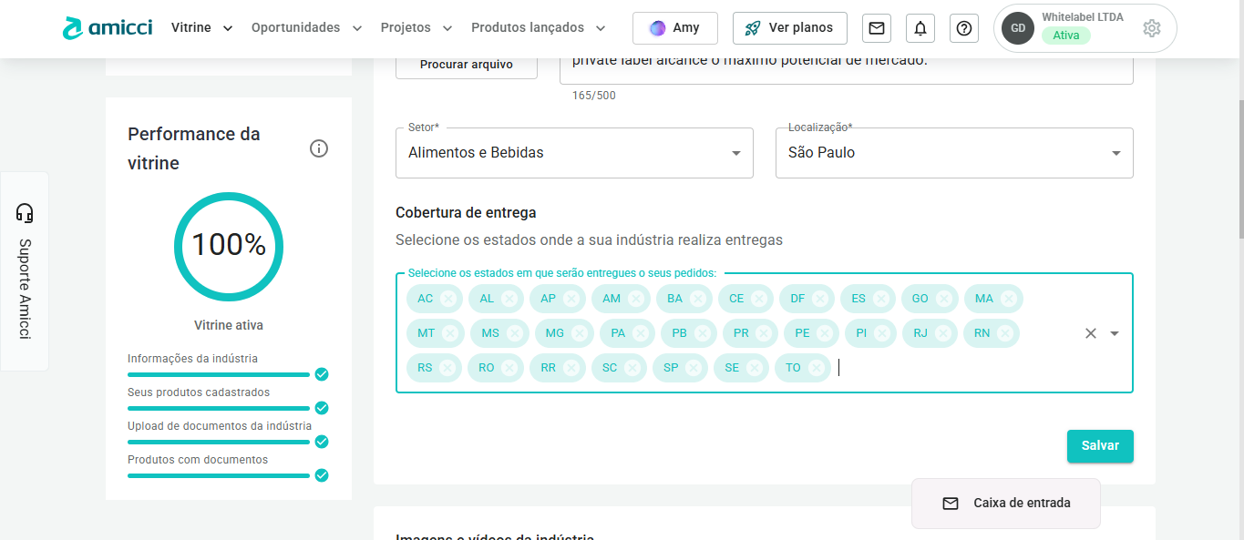The width and height of the screenshot is (1244, 540).
Task: Open the mail envelope icon in header
Action: [x=876, y=28]
